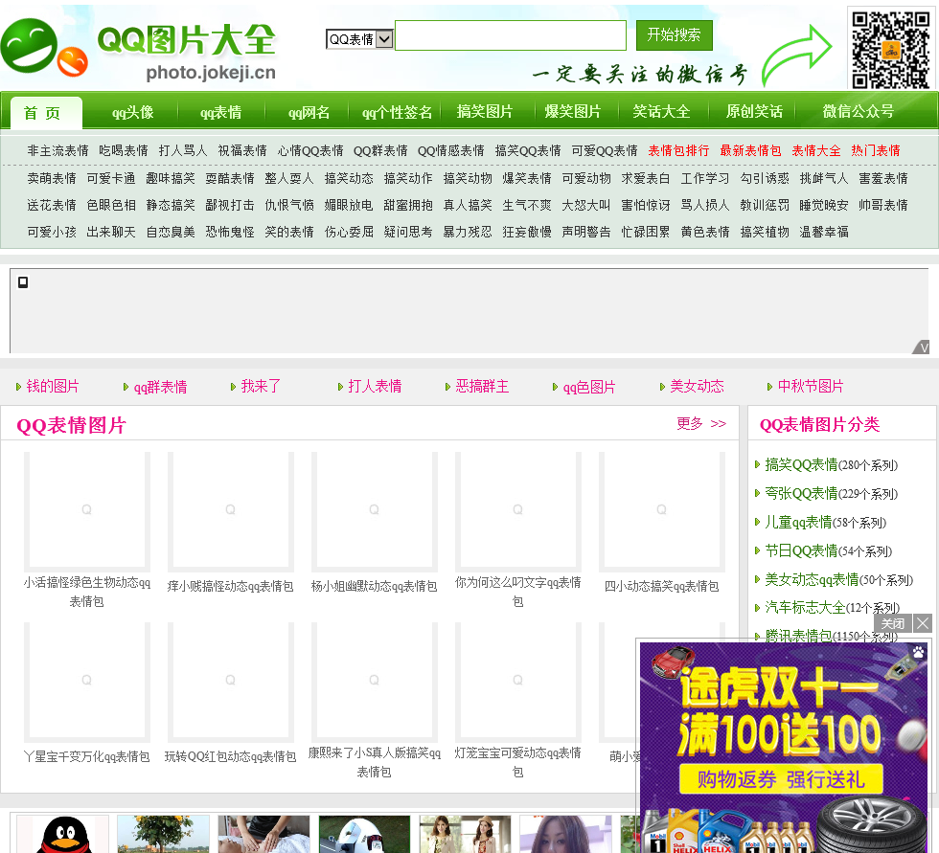The width and height of the screenshot is (939, 853).
Task: Open the 钱的图片 hot link
Action: pyautogui.click(x=53, y=387)
